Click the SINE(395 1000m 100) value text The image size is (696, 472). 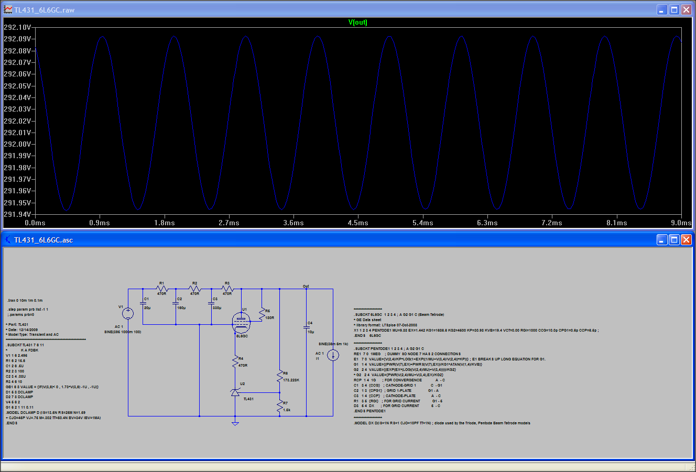(123, 332)
